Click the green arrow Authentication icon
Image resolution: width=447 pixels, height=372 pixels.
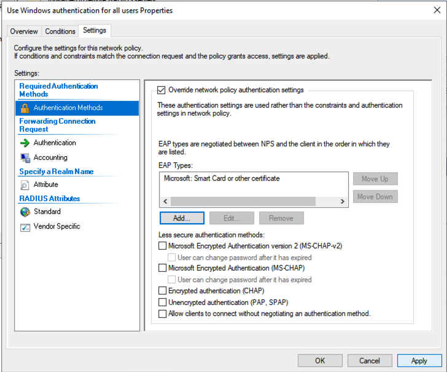click(25, 143)
